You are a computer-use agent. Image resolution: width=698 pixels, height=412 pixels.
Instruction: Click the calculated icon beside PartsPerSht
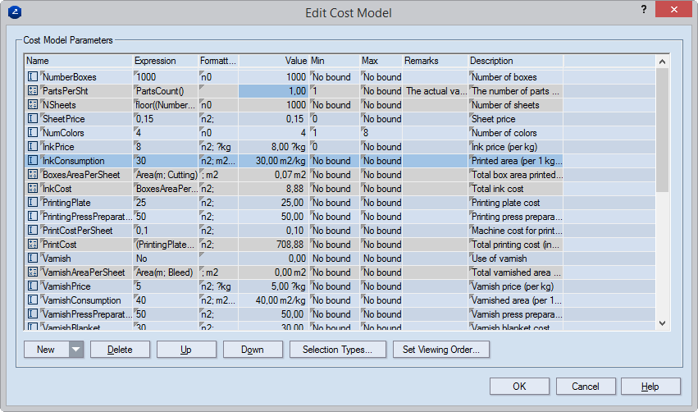click(33, 90)
